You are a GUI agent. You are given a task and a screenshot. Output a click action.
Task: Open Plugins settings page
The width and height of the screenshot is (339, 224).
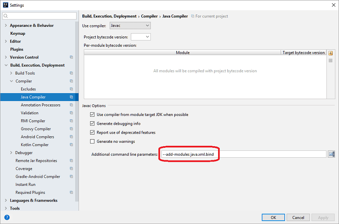pos(17,49)
